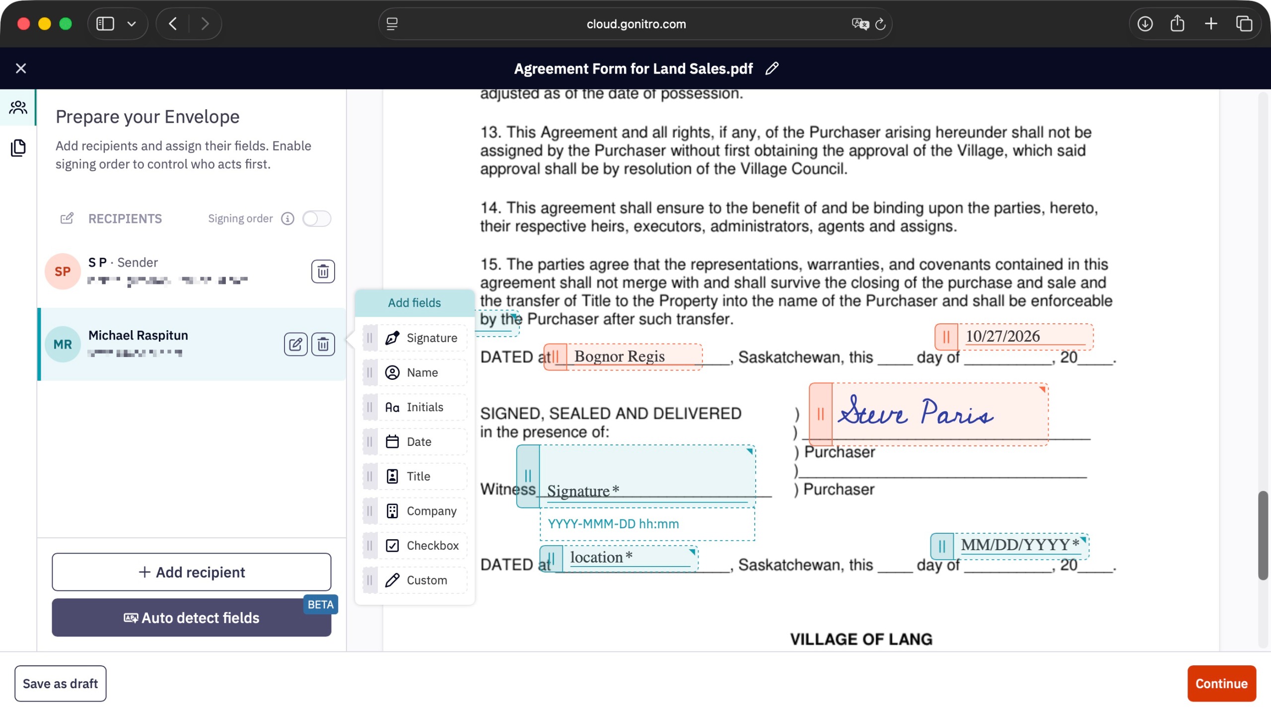Click the Add recipient button
Image resolution: width=1271 pixels, height=715 pixels.
pos(192,572)
